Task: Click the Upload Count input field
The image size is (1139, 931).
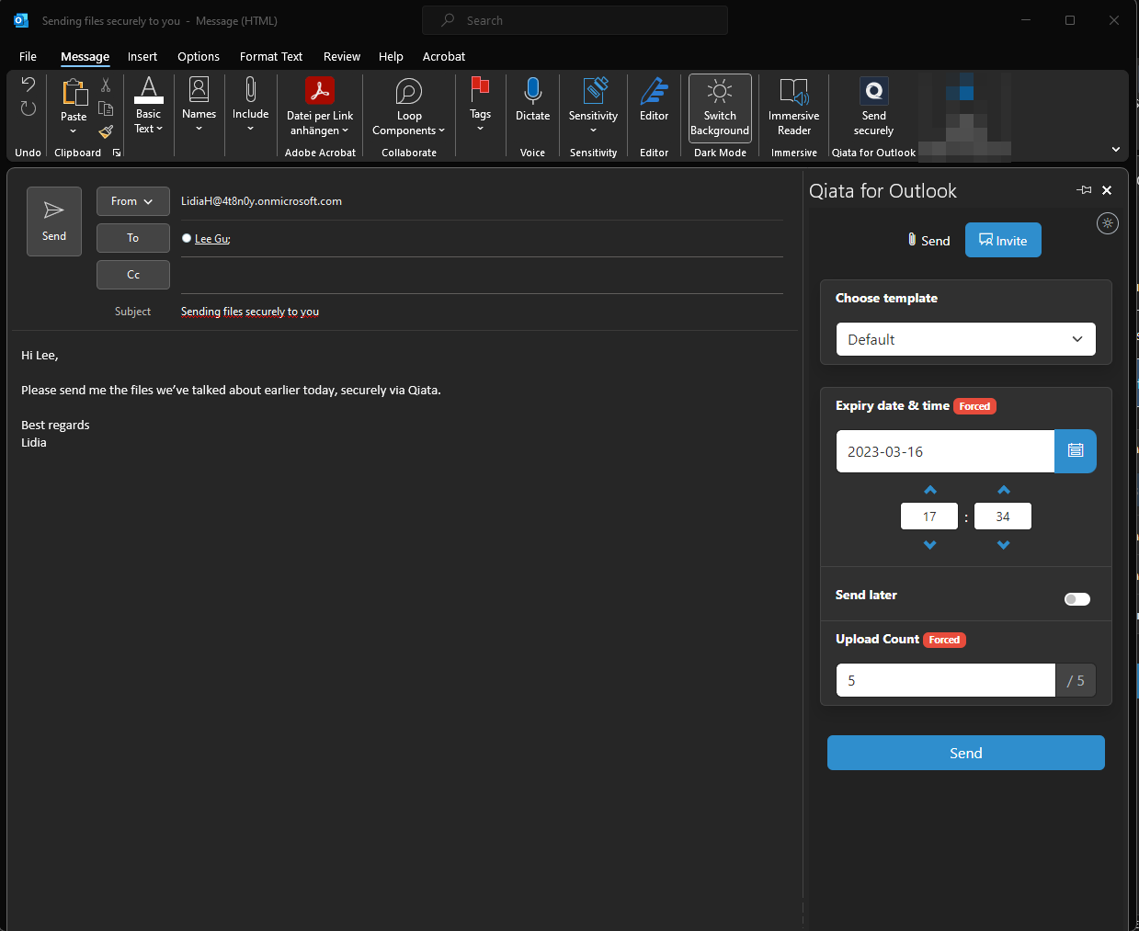Action: pos(945,681)
